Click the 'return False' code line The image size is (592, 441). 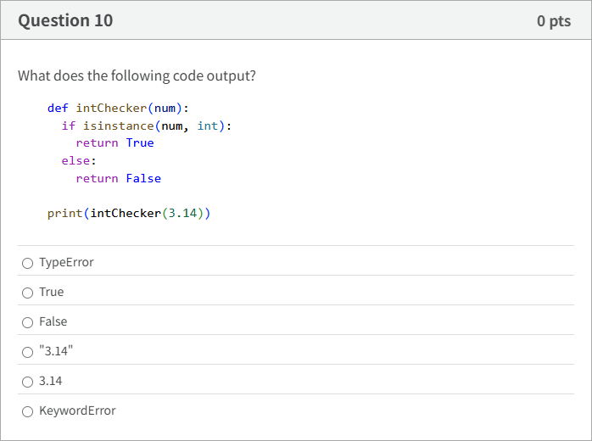(119, 178)
